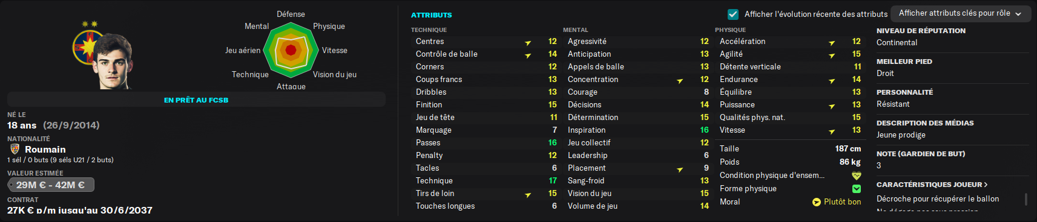
Task: Click the Accélération attribute change arrow
Action: click(x=832, y=42)
